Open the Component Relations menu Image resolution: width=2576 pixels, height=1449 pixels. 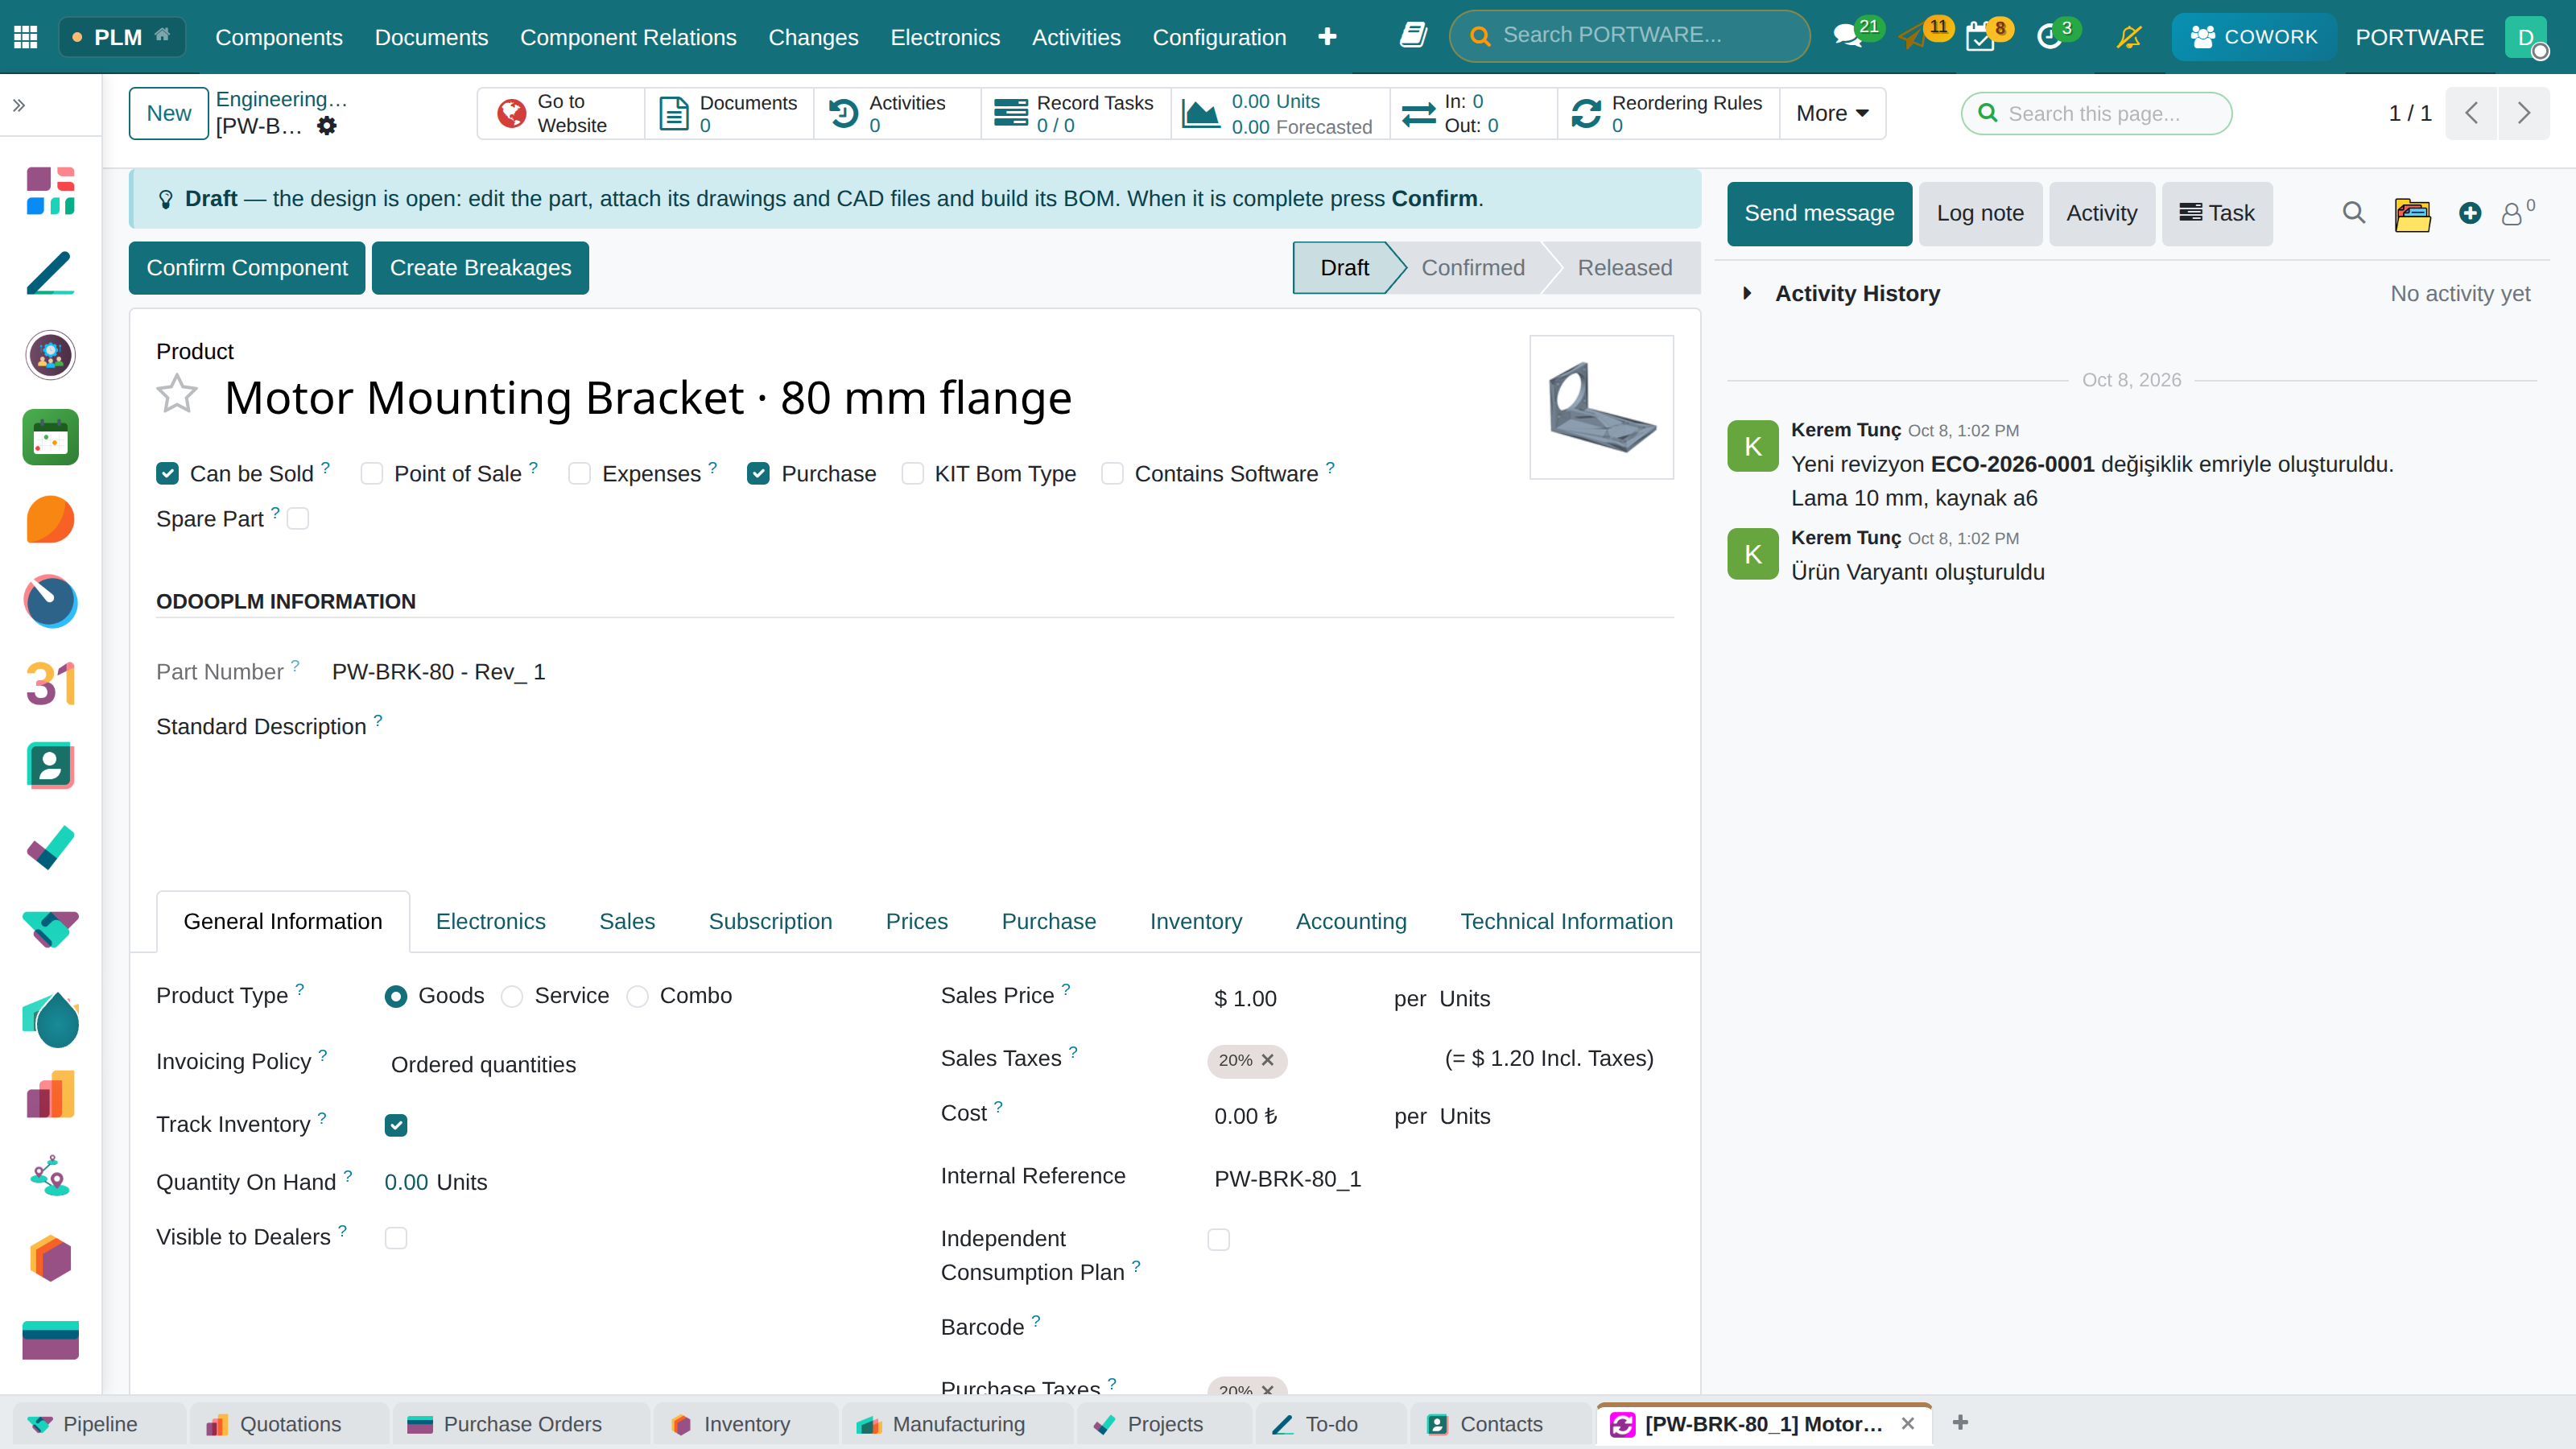pos(628,37)
